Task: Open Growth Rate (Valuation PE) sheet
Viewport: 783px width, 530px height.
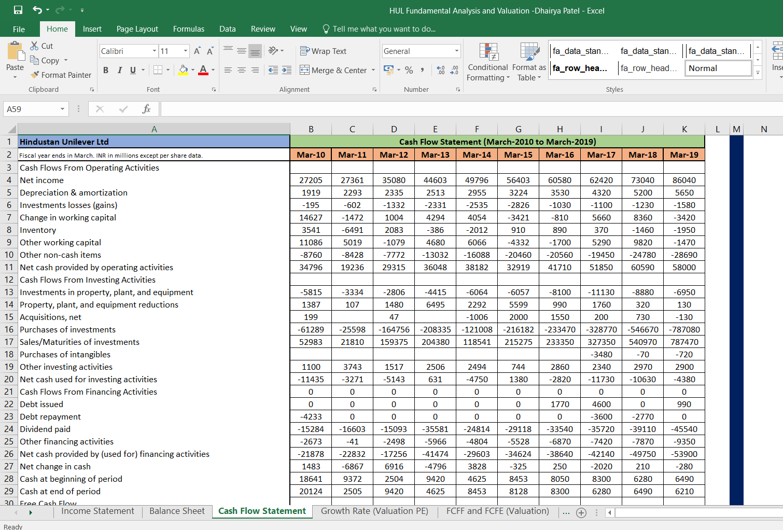Action: coord(374,511)
